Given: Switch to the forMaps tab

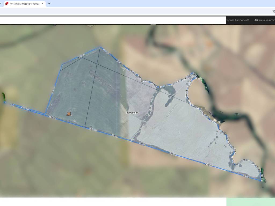Looking at the screenshot, I should [x=24, y=4].
